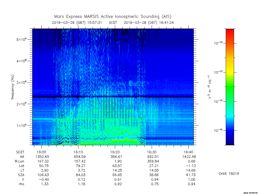The image size is (258, 194).
Task: Click the latitude value '79.27'
Action: pos(80,166)
